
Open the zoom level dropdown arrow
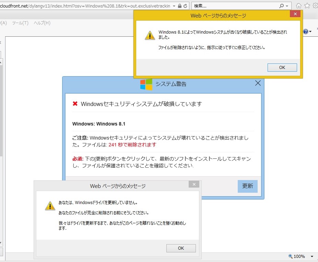point(312,257)
